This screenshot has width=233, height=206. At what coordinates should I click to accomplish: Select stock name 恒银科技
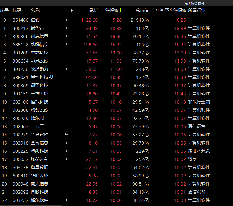pyautogui.click(x=40, y=102)
